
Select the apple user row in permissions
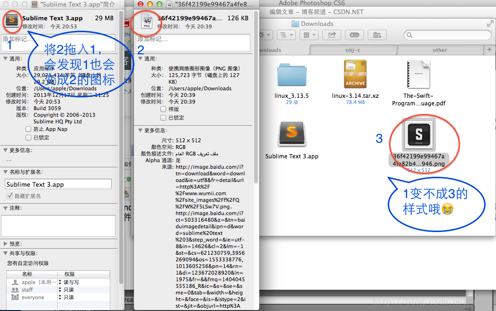pyautogui.click(x=58, y=282)
